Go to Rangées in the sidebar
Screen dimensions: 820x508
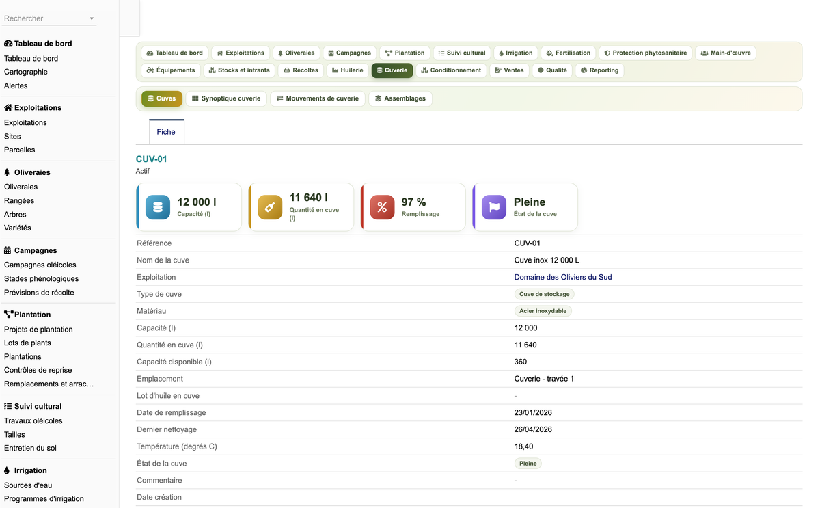19,200
